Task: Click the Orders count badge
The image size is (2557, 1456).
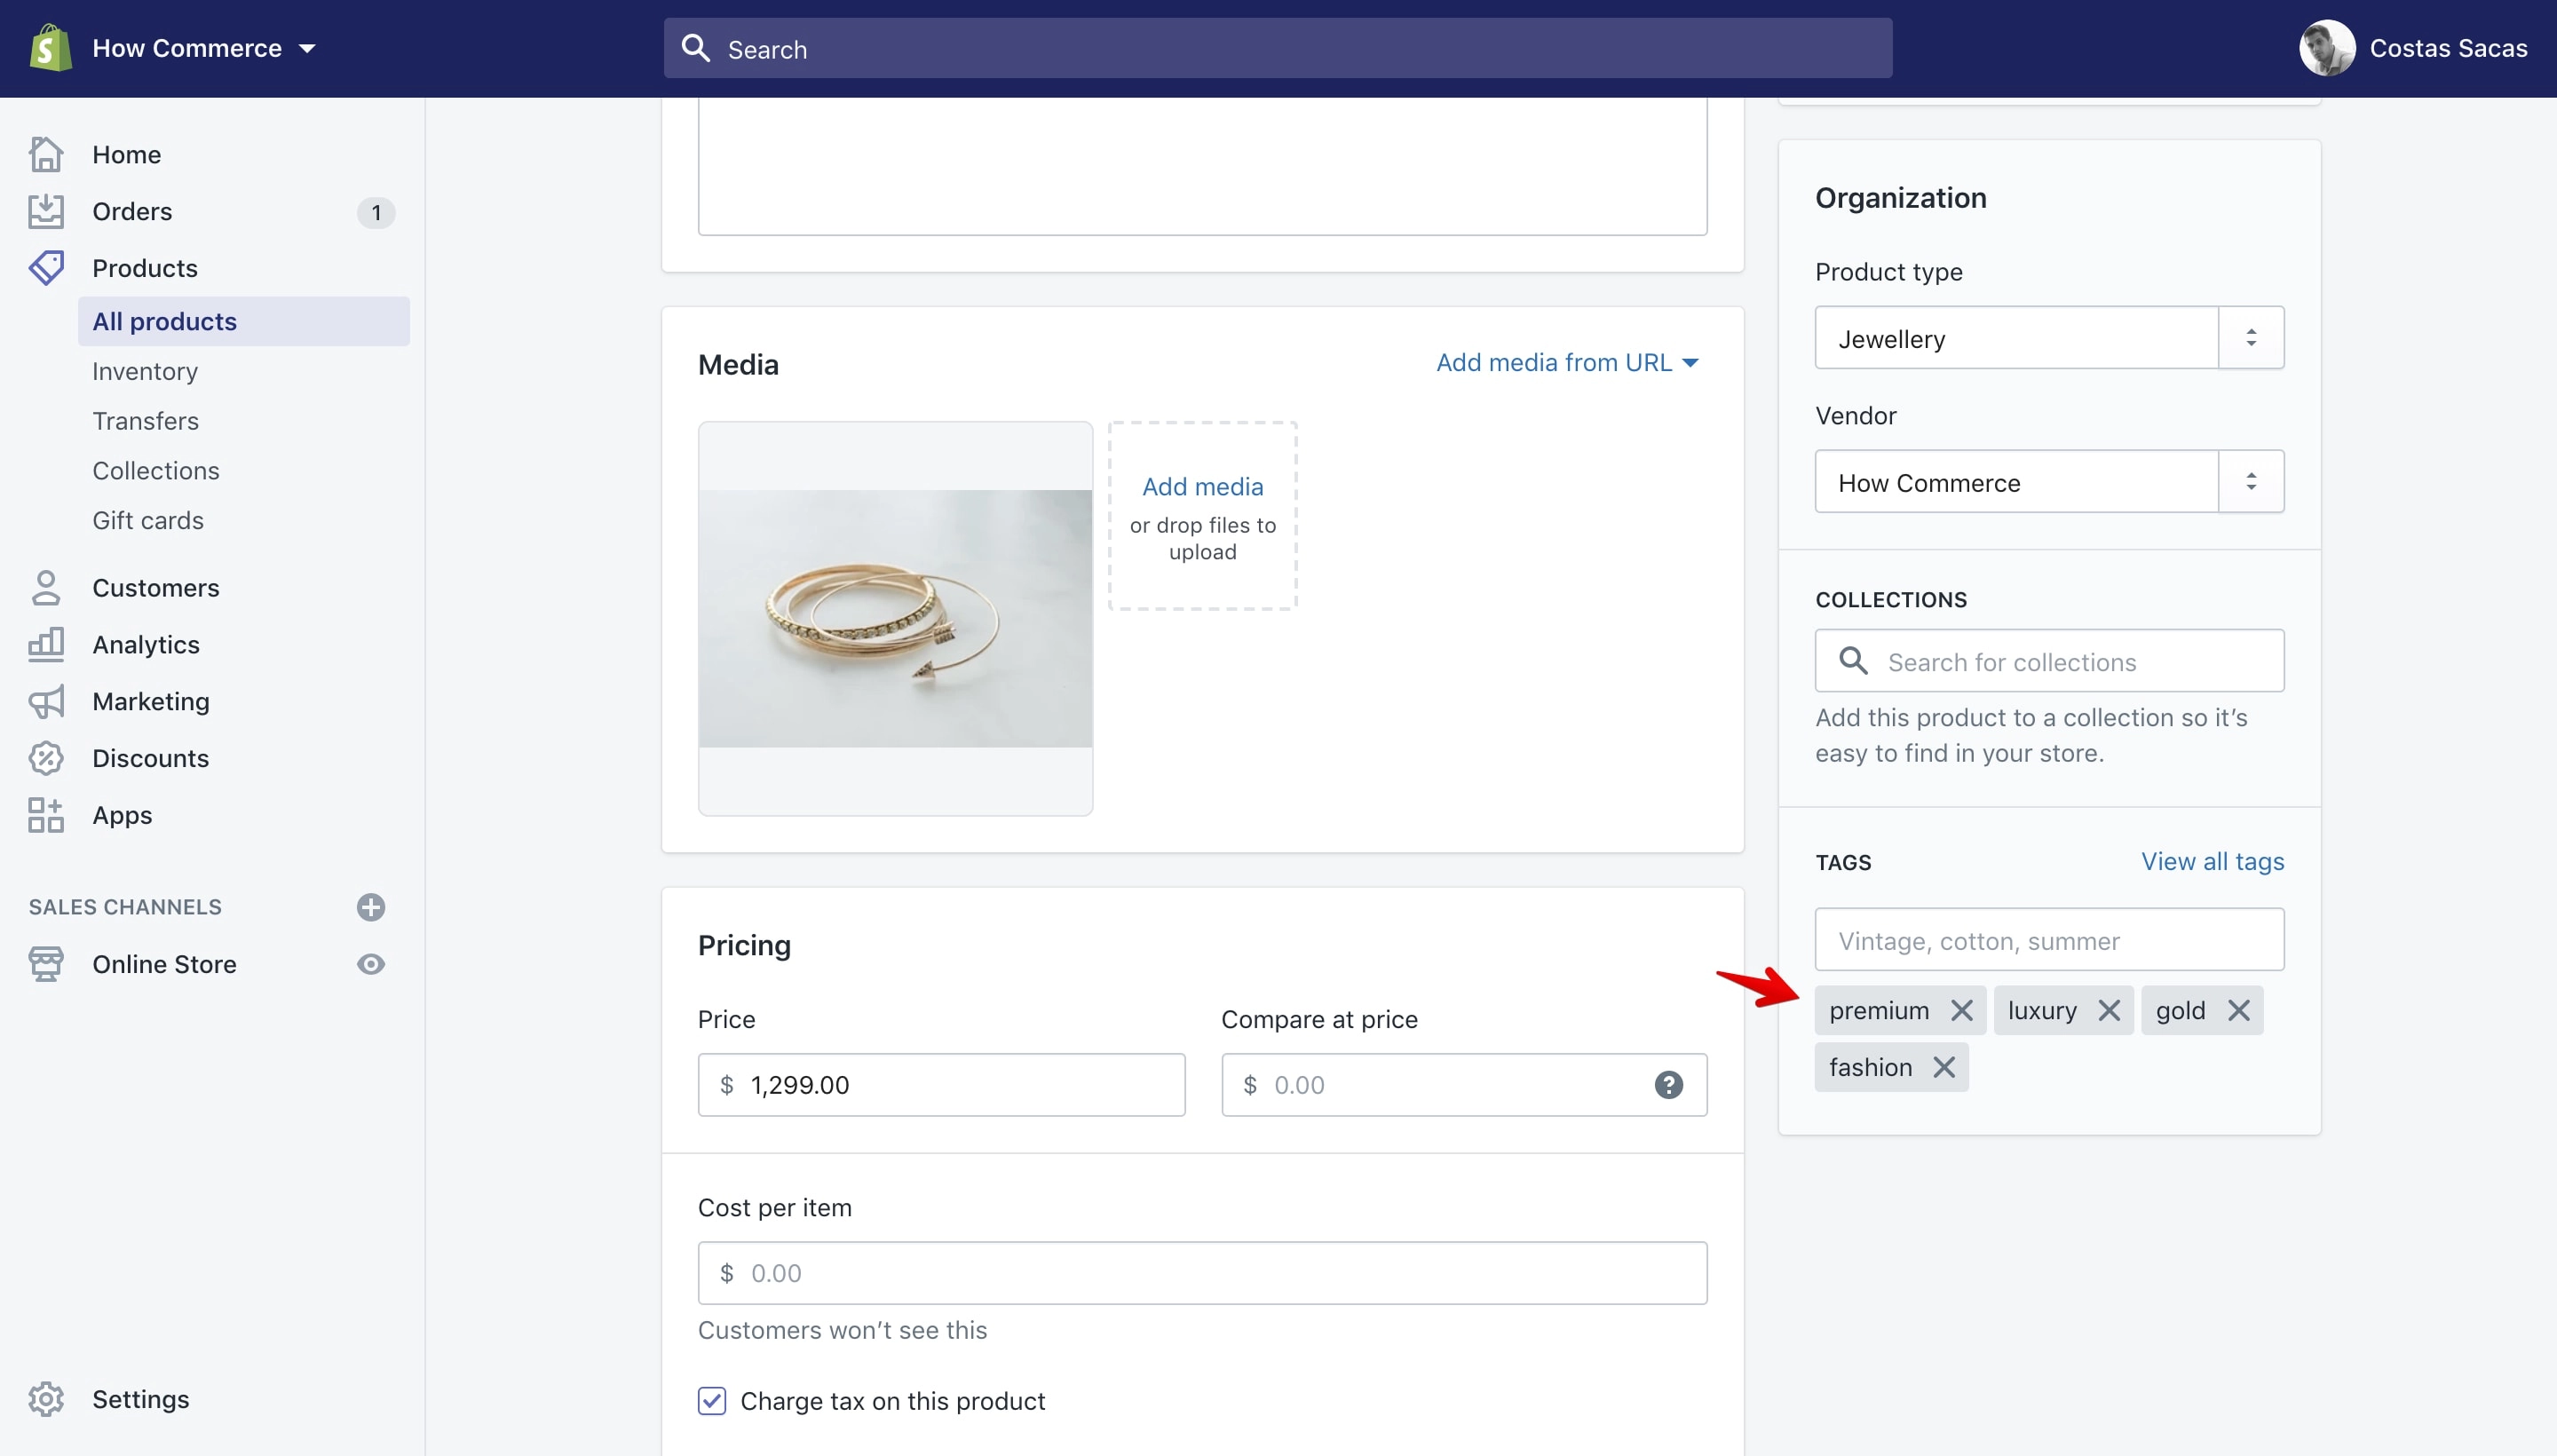Action: [376, 212]
